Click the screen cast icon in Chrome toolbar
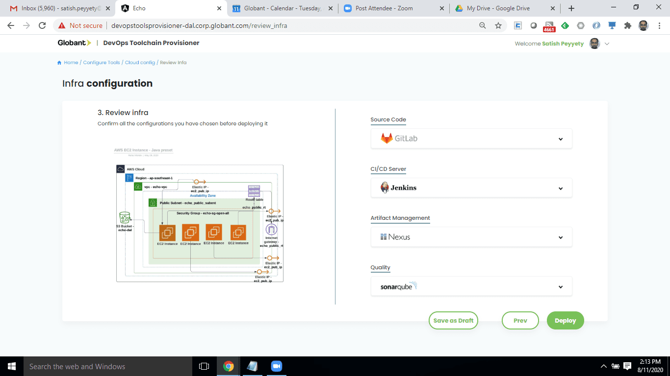The width and height of the screenshot is (670, 376). (x=612, y=25)
